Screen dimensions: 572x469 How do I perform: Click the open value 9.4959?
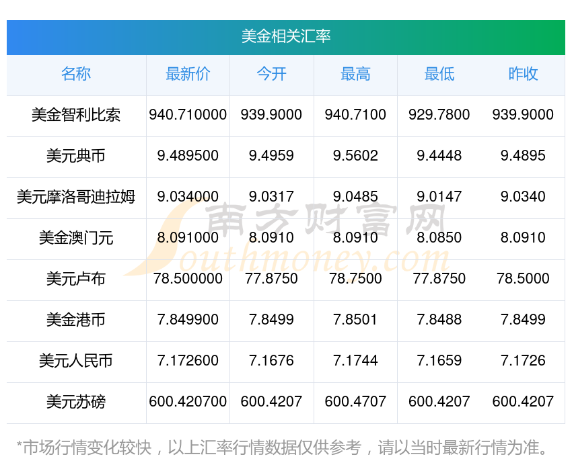tap(271, 156)
